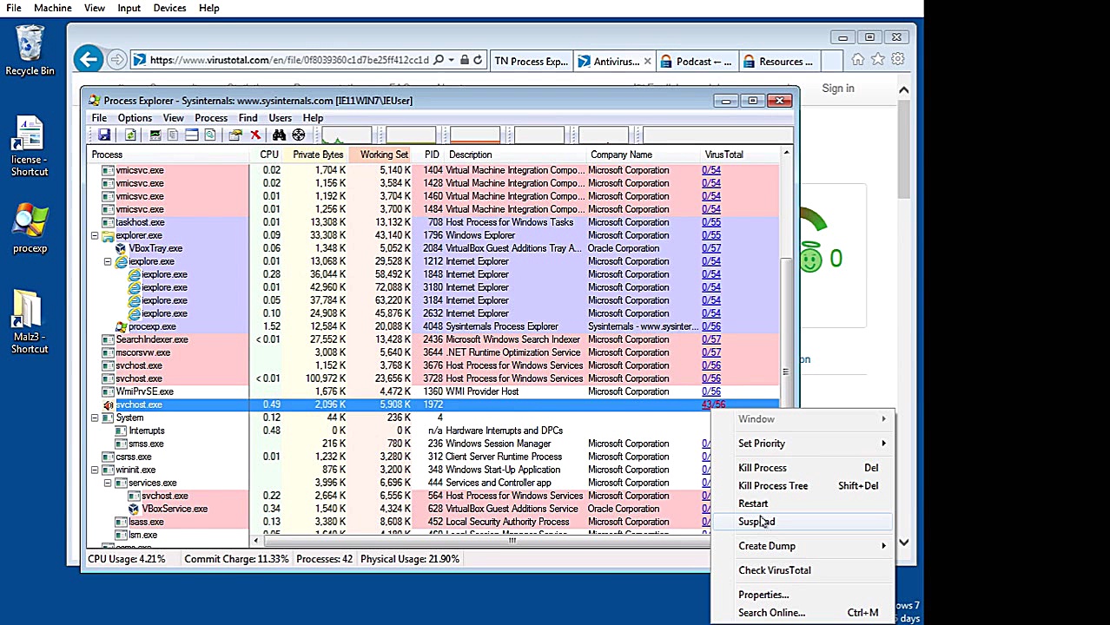
Task: Select the Recycle Bin desktop icon
Action: coord(30,50)
